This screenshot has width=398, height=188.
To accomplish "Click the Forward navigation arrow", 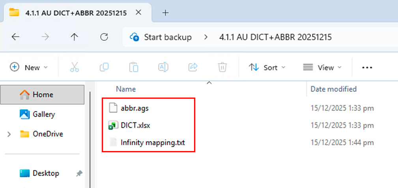I will tap(45, 37).
